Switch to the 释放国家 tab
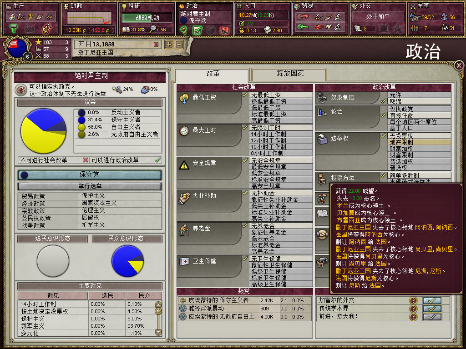 click(289, 74)
